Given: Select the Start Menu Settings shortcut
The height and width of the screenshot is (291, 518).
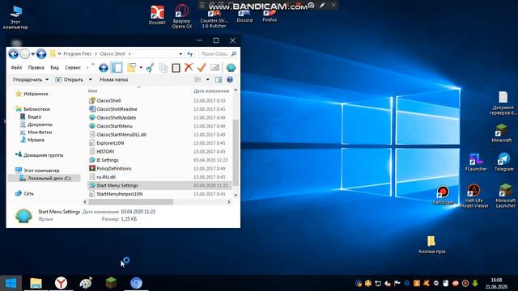Looking at the screenshot, I should [117, 185].
